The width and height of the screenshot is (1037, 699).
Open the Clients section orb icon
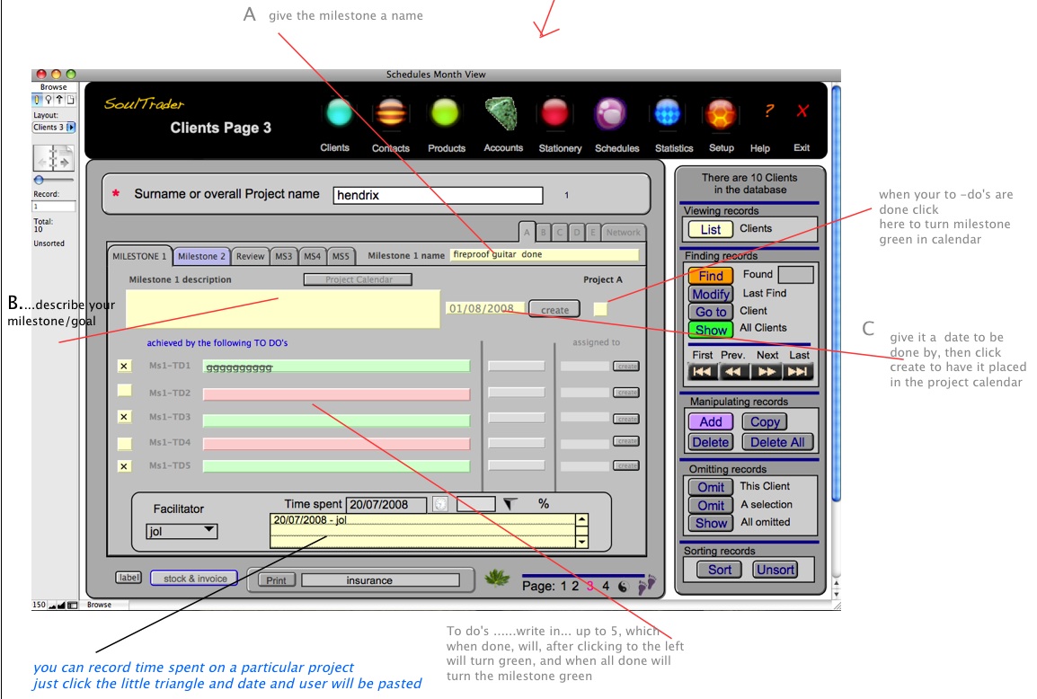pyautogui.click(x=339, y=113)
